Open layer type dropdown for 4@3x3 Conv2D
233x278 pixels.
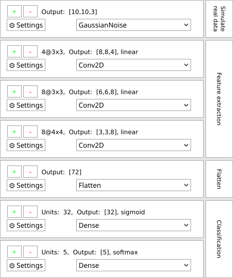click(x=134, y=65)
